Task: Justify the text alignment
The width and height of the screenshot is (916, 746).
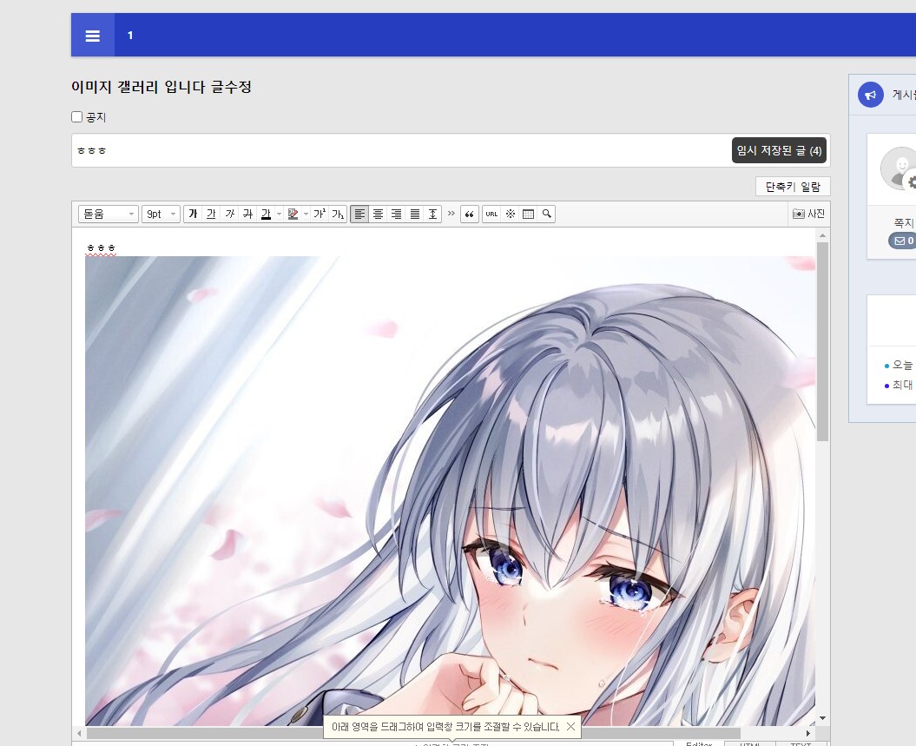Action: click(415, 214)
